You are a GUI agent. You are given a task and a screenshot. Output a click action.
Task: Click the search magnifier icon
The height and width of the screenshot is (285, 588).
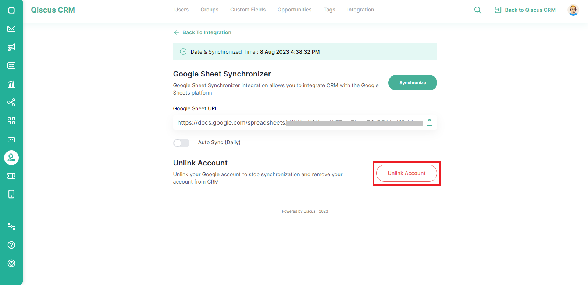pyautogui.click(x=478, y=10)
